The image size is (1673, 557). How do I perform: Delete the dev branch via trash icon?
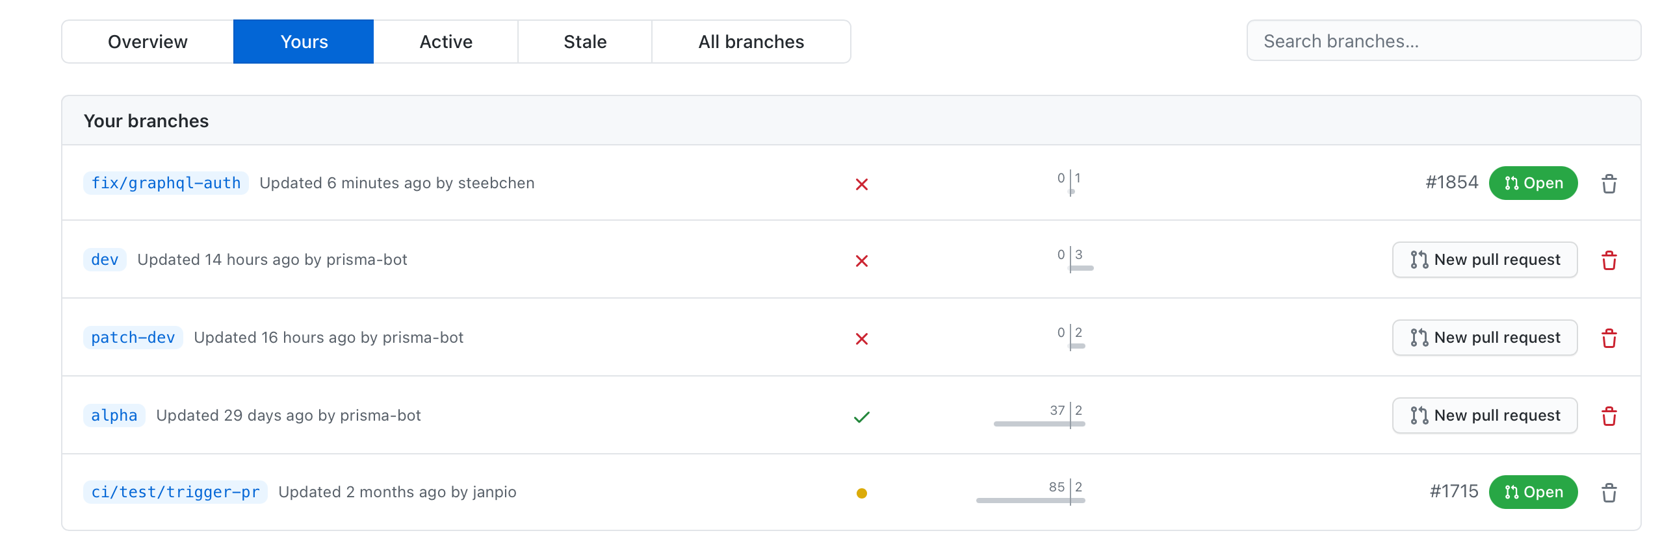click(1610, 260)
